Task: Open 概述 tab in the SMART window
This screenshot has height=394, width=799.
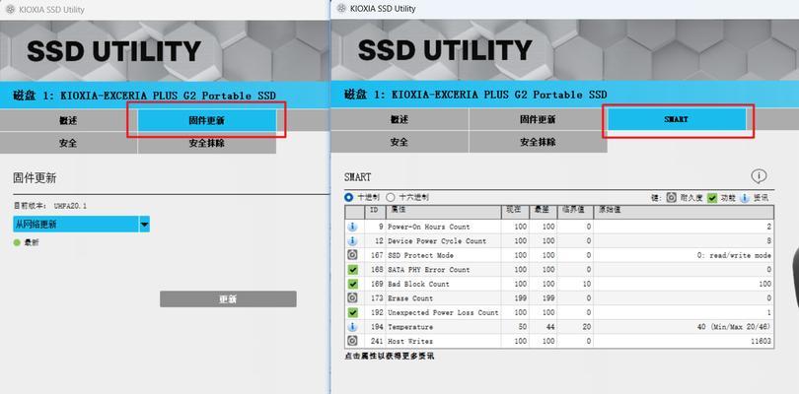Action: click(399, 119)
